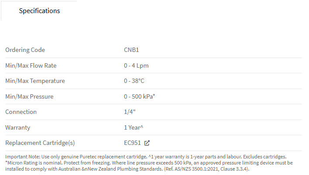Click the CNB1 ordering code value
Screen dimensions: 309x175
coord(131,50)
